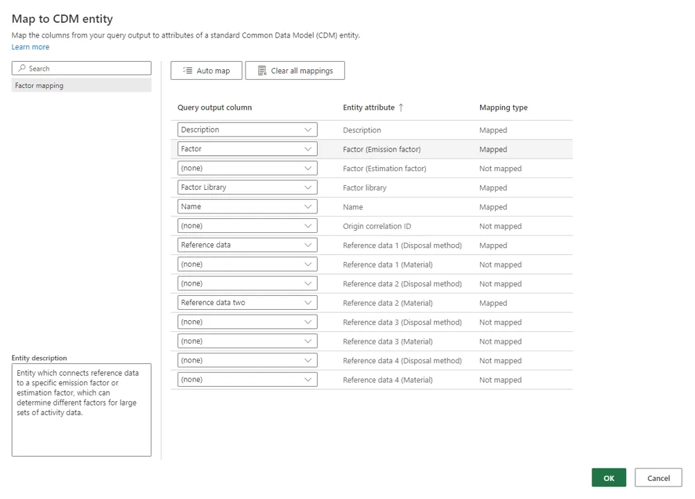The image size is (695, 499).
Task: Click the Auto map button
Action: click(207, 71)
